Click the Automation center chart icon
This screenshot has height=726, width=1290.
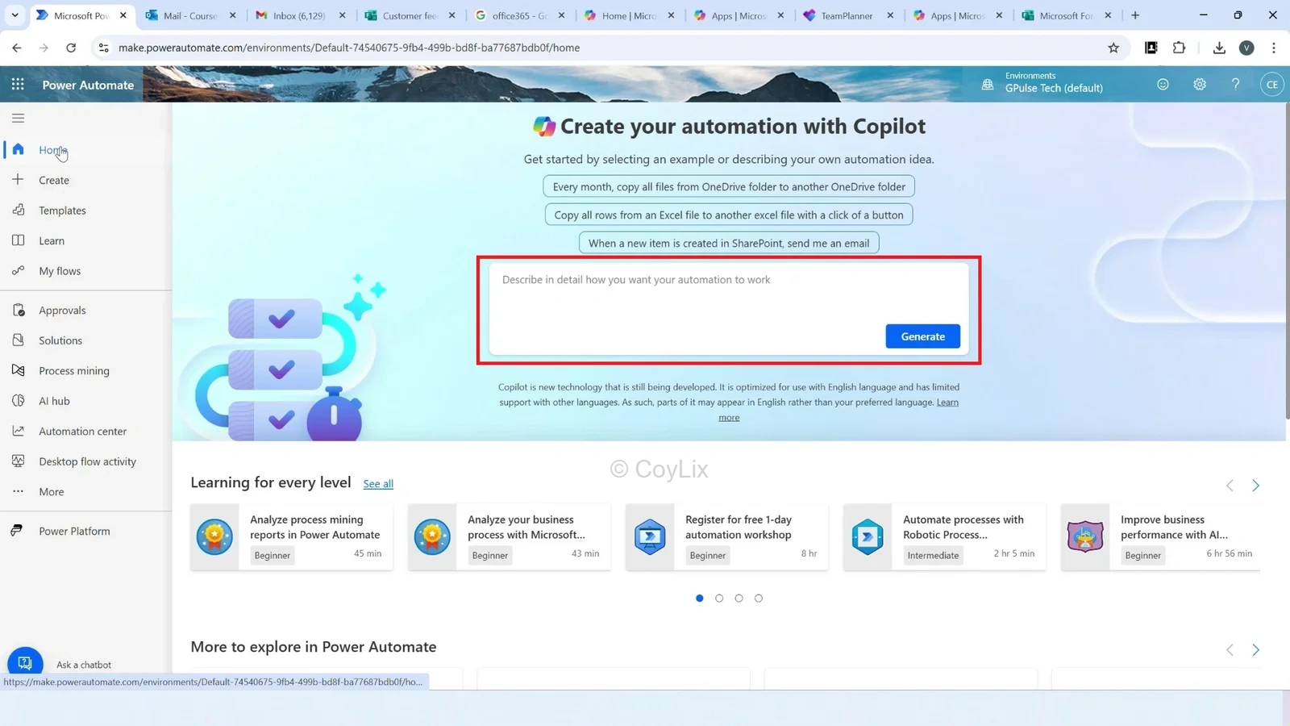click(x=18, y=431)
